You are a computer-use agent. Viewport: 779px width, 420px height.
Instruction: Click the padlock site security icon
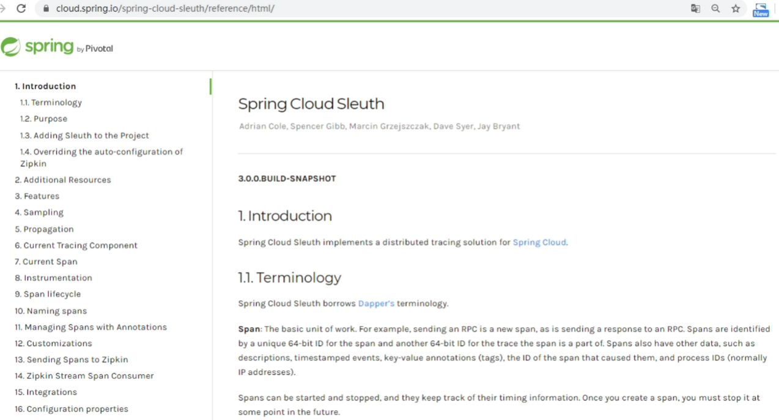click(x=45, y=9)
